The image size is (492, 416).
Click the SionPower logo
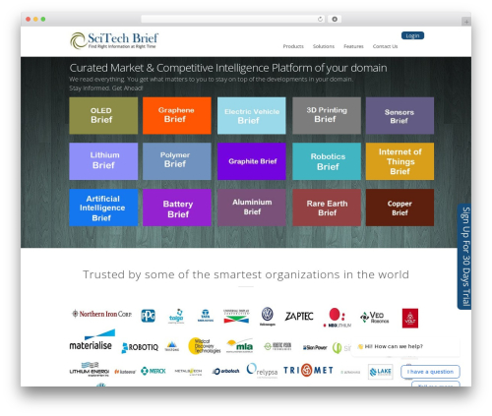tap(315, 347)
